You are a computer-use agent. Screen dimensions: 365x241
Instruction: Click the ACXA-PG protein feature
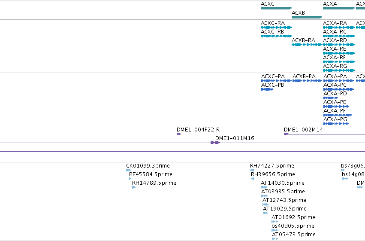[x=336, y=124]
